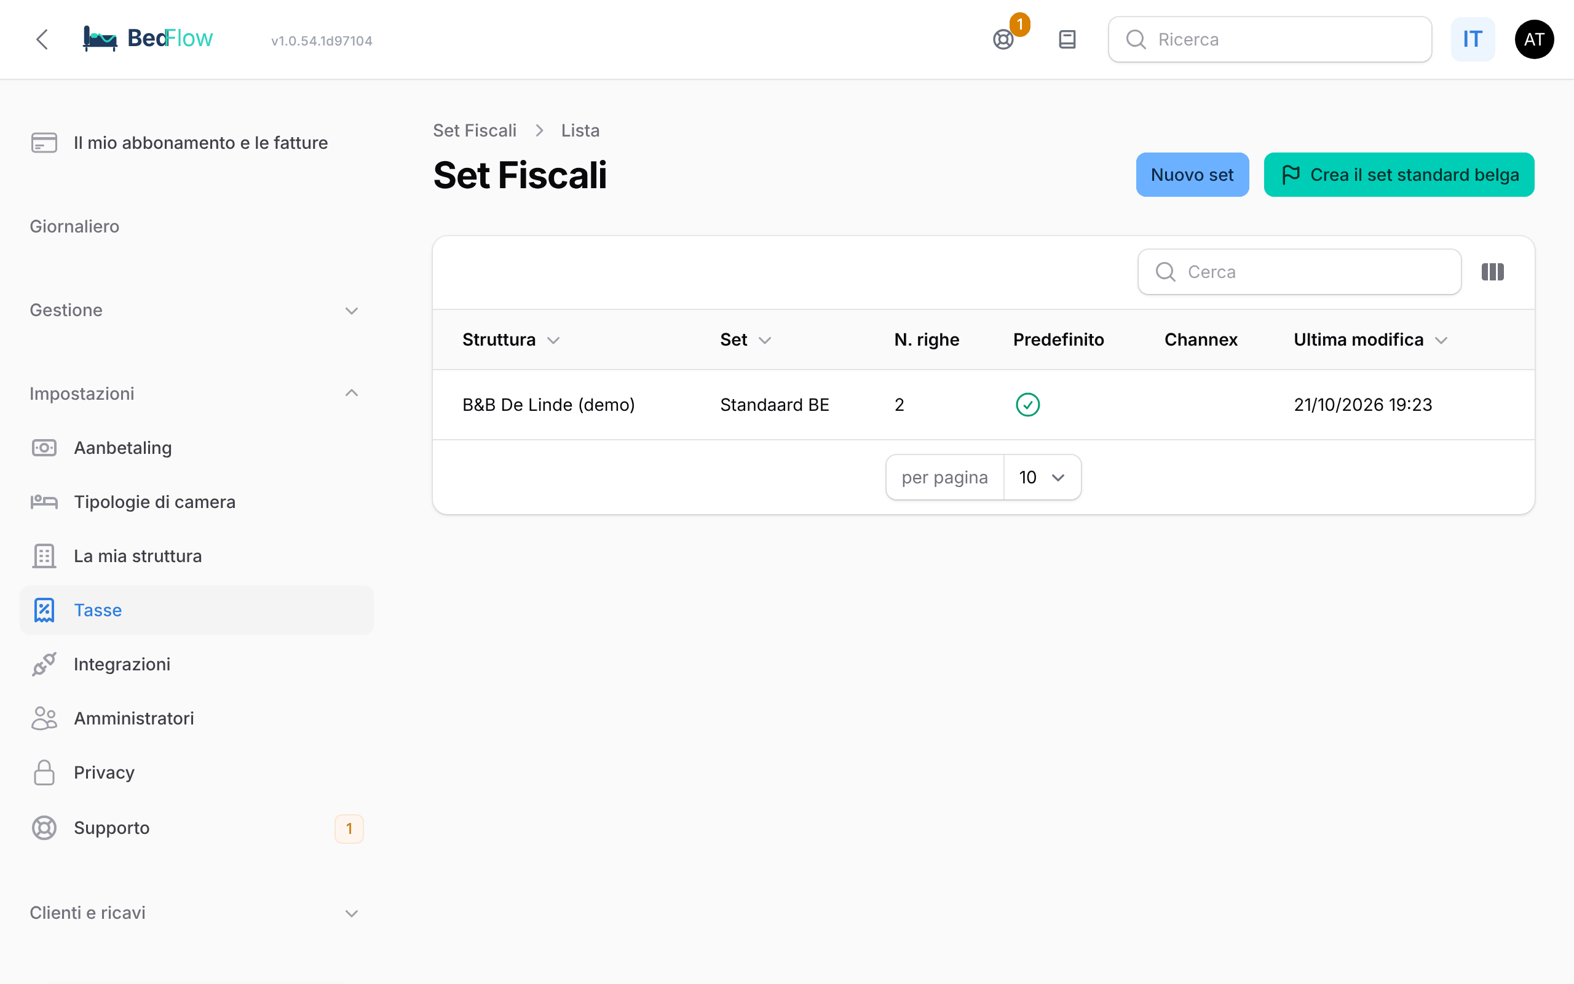The image size is (1574, 984).
Task: Click the Amministratori users icon
Action: [44, 718]
